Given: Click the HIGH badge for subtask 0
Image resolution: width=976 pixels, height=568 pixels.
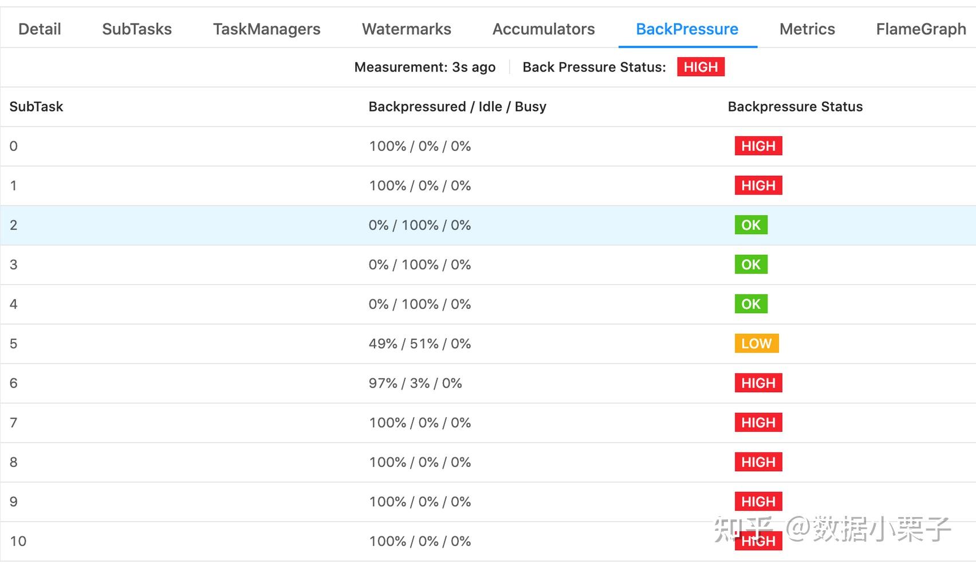Looking at the screenshot, I should [758, 146].
